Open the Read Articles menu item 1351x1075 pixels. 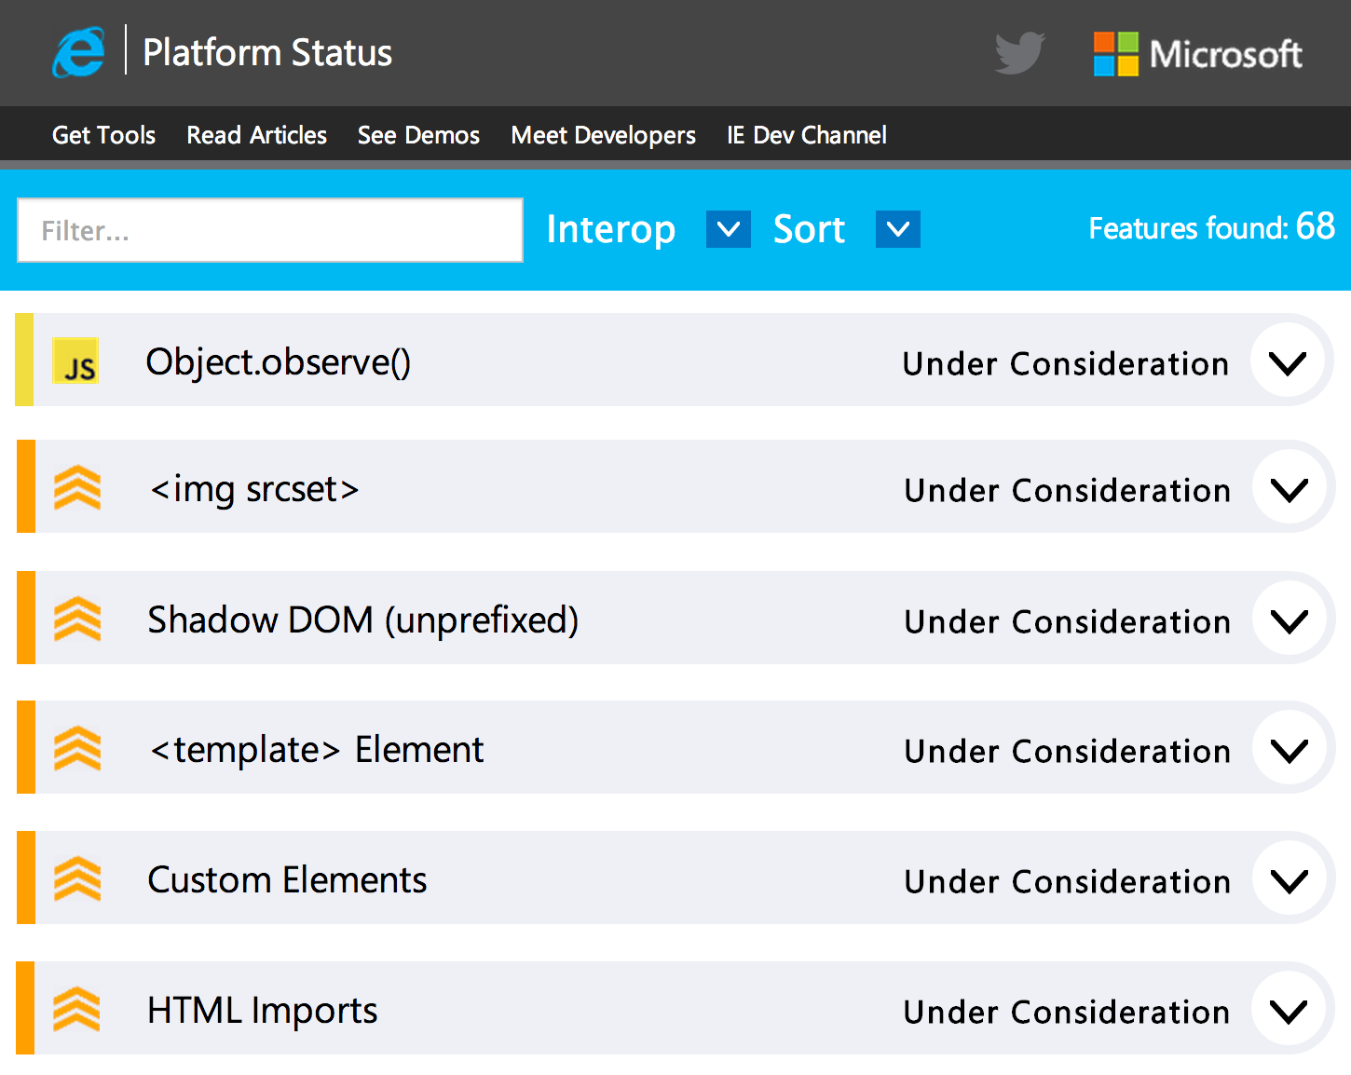256,135
